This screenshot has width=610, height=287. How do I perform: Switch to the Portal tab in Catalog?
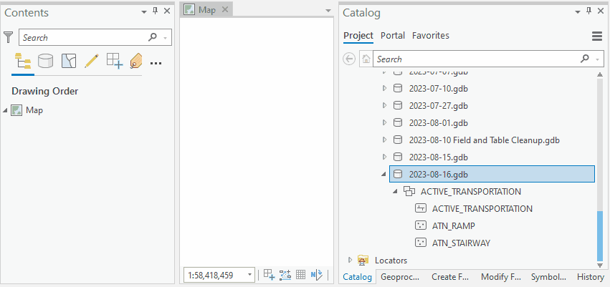[393, 35]
